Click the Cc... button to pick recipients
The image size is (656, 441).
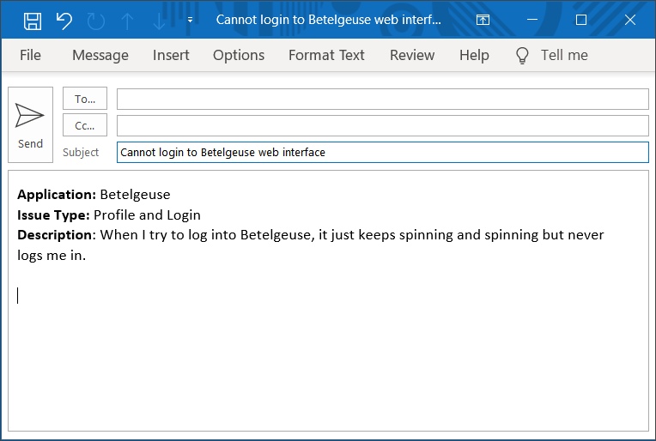pos(85,125)
